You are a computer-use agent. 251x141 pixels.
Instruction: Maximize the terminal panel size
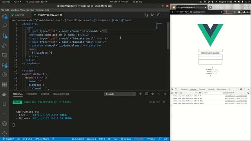(x=158, y=94)
